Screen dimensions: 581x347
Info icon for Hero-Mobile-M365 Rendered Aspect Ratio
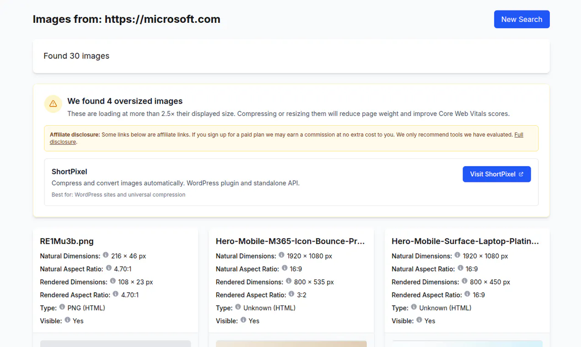[x=291, y=294]
